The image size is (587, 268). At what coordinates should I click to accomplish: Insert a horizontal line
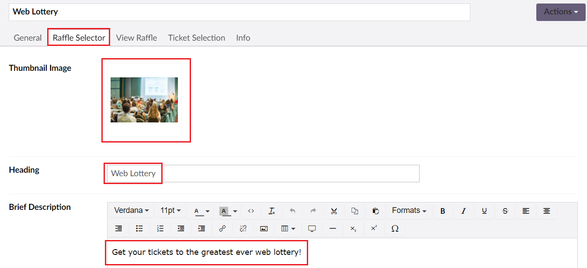(333, 228)
